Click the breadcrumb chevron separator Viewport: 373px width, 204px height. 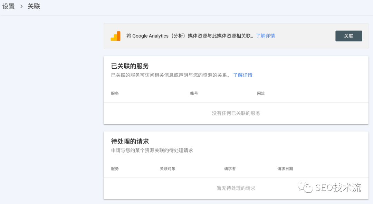pos(21,6)
